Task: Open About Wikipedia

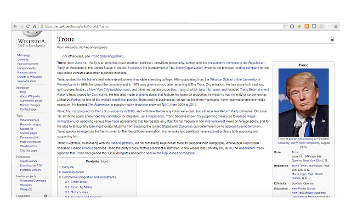Action: 30,96
